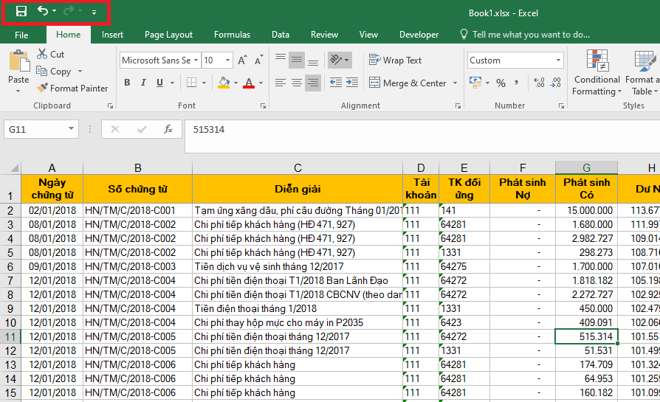This screenshot has width=660, height=402.
Task: Click the Copy button
Action: pyautogui.click(x=54, y=72)
